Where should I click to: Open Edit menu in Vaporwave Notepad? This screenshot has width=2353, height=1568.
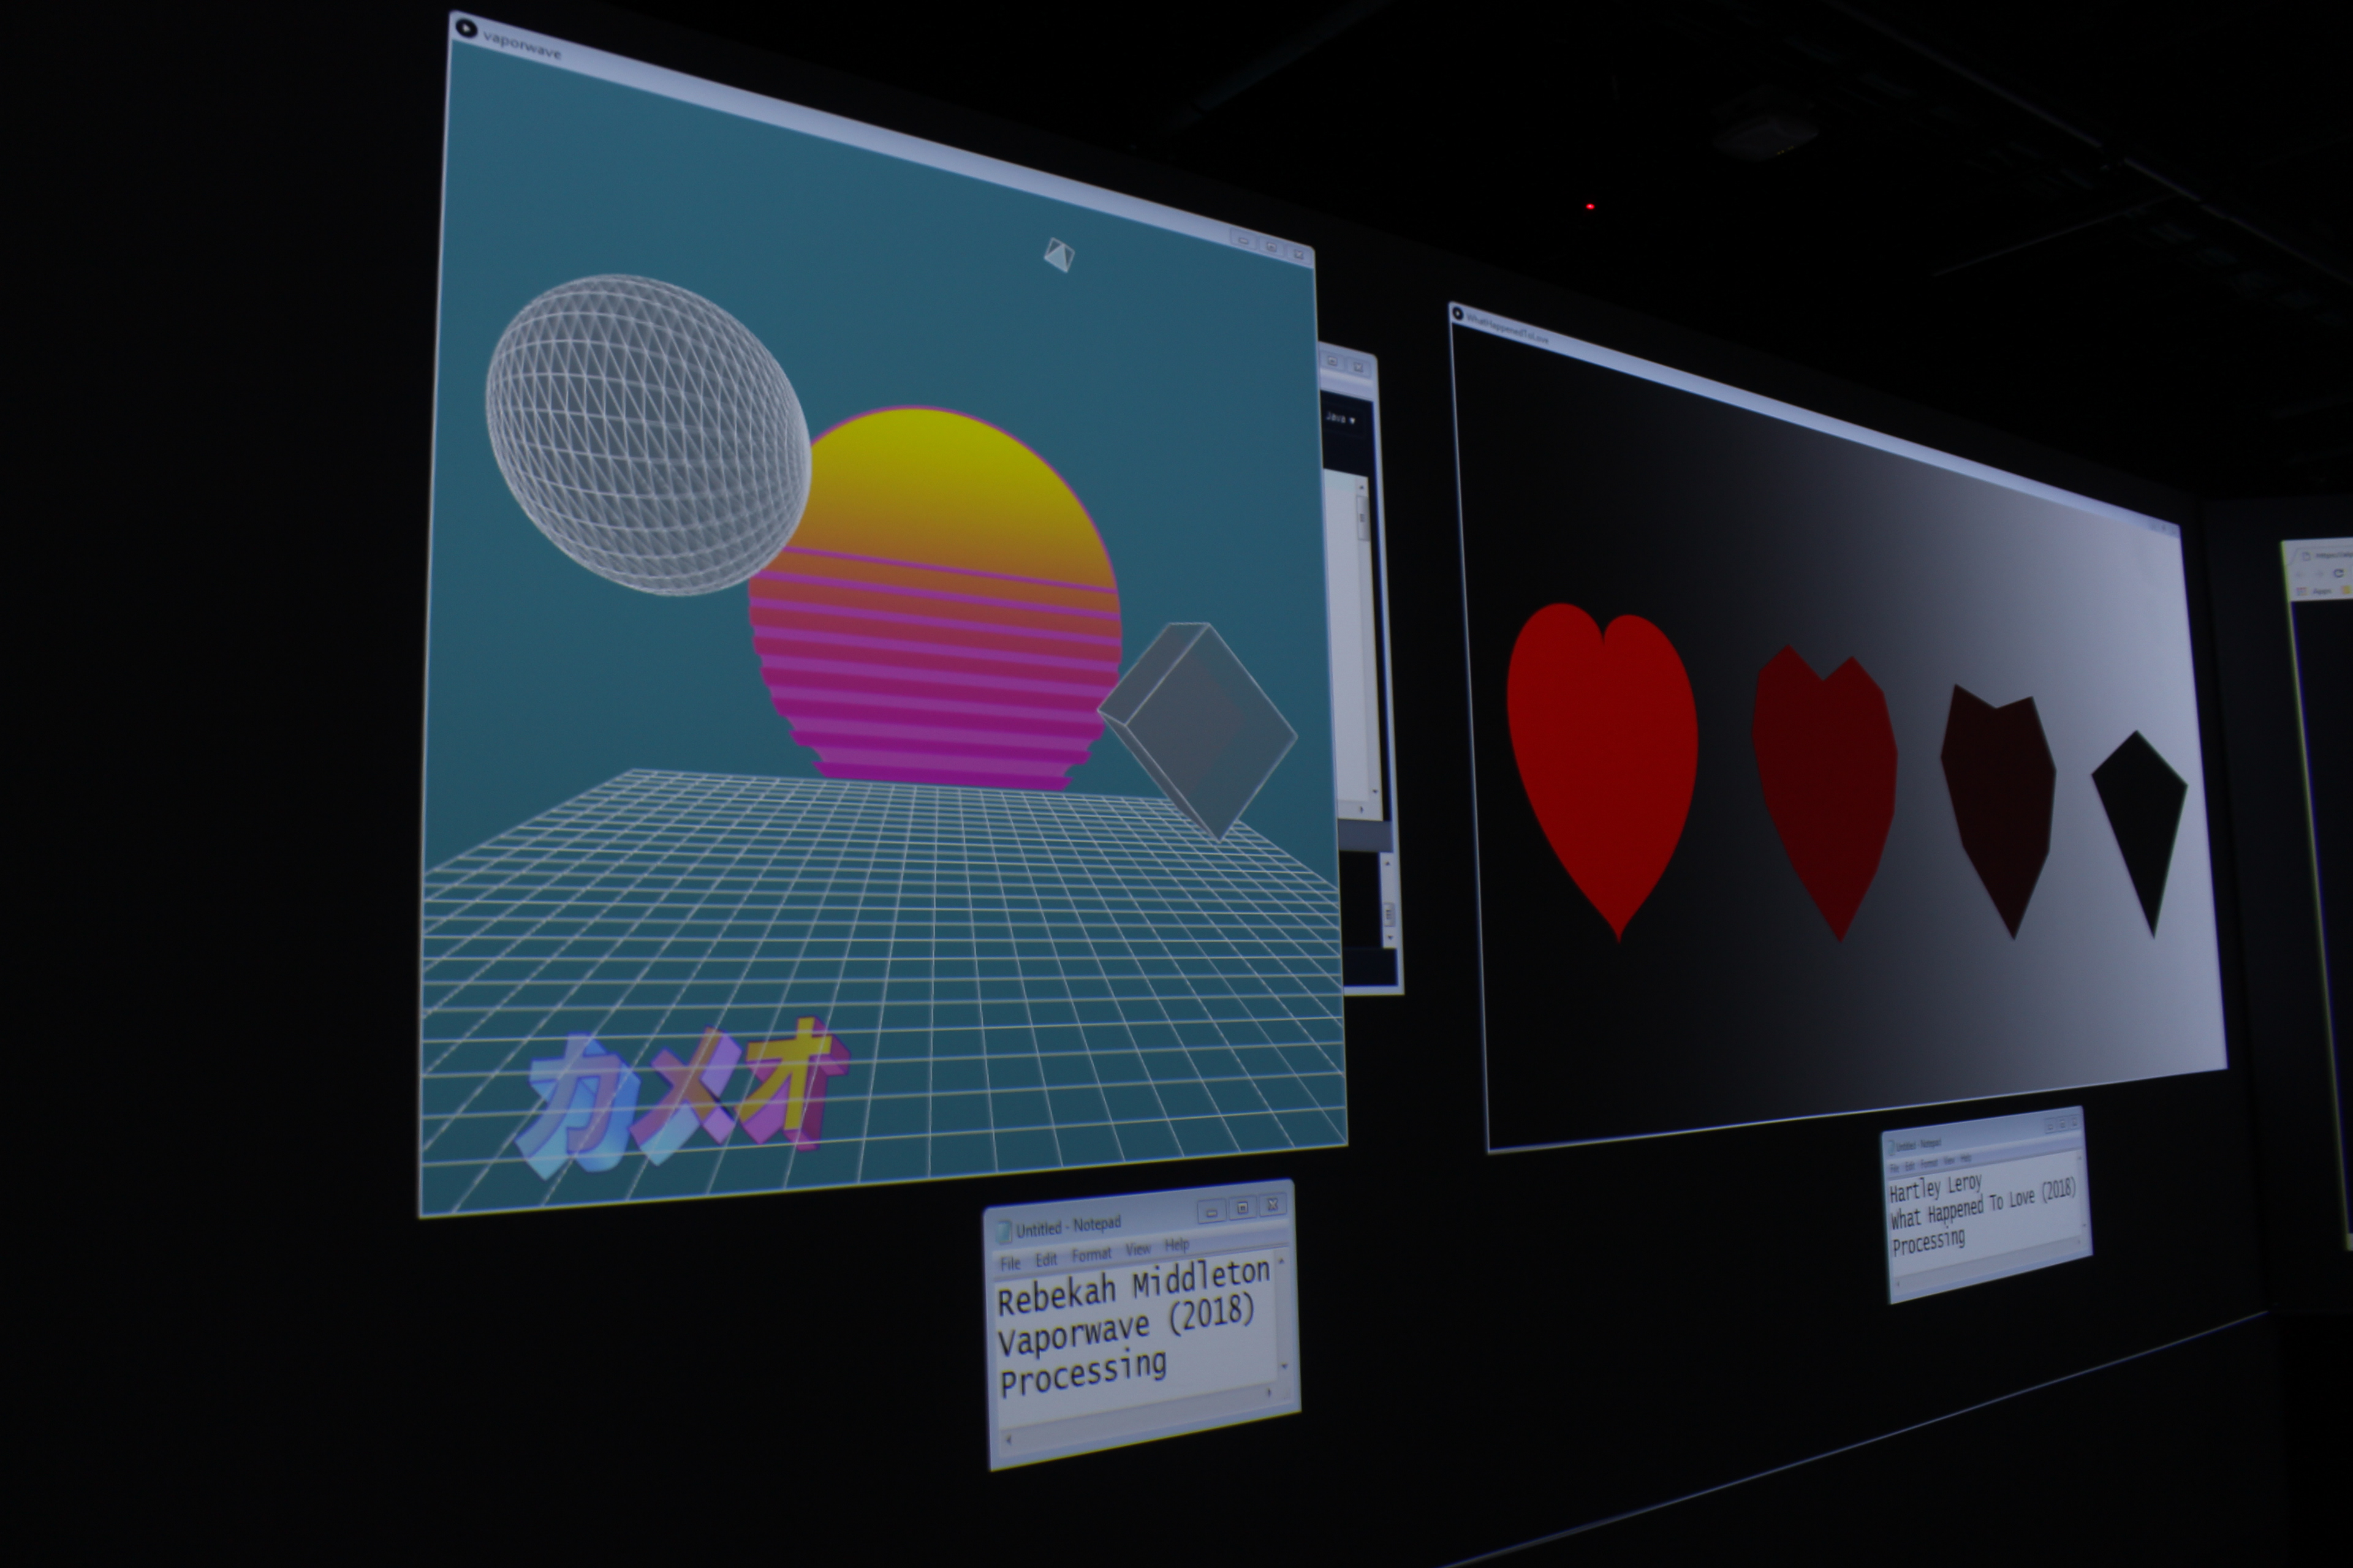(1045, 1260)
